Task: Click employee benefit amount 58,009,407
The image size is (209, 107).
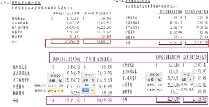Action: click(x=72, y=27)
